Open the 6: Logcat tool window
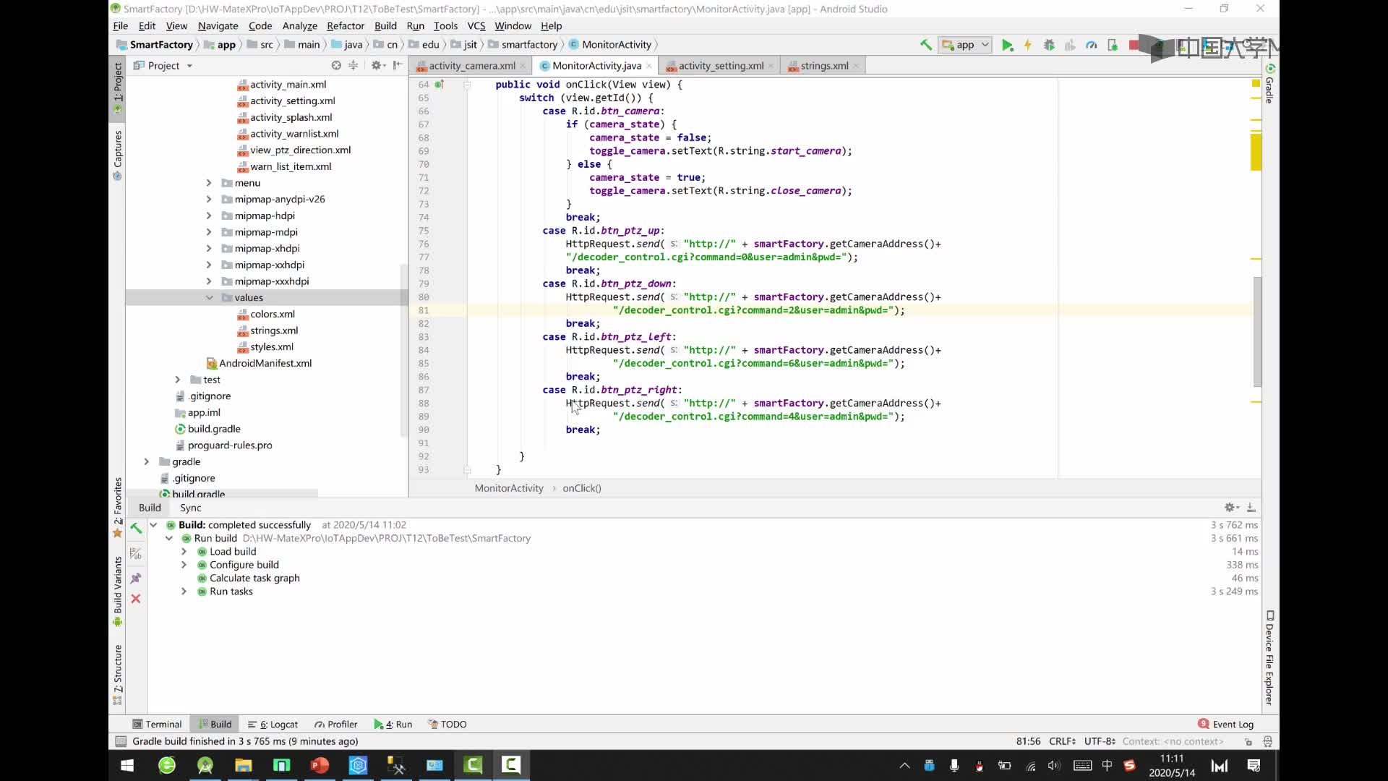 [x=273, y=724]
